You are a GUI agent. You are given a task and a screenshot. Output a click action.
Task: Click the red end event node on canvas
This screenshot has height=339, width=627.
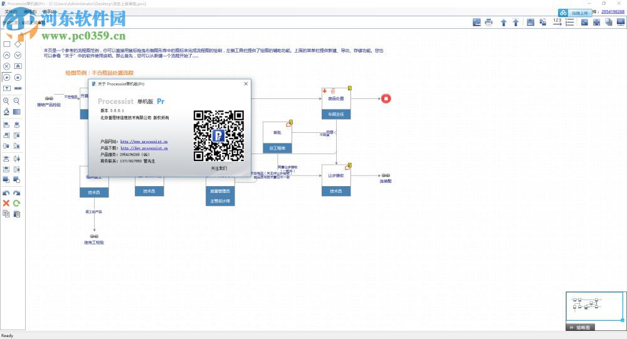(386, 98)
